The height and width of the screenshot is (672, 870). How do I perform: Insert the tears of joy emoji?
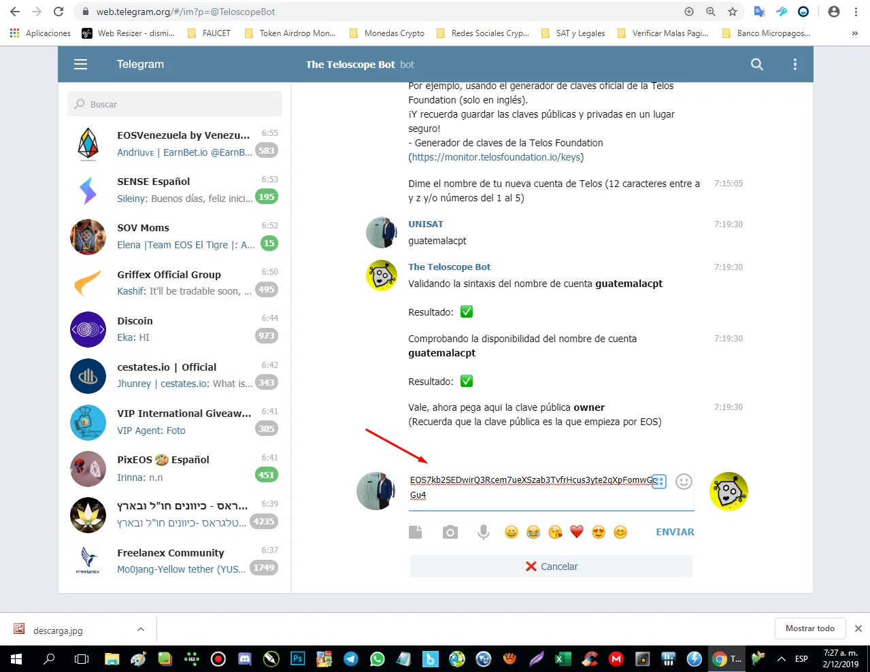533,532
